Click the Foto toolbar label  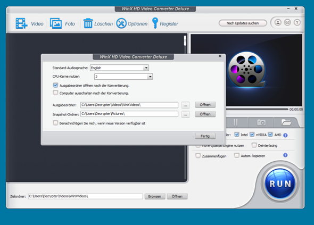(x=70, y=24)
